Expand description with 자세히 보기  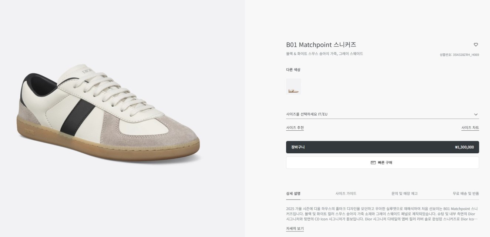click(295, 228)
